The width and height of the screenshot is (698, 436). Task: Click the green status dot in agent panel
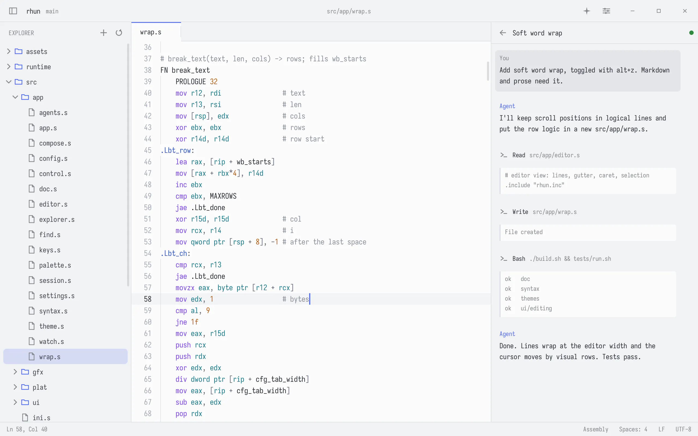(x=691, y=33)
